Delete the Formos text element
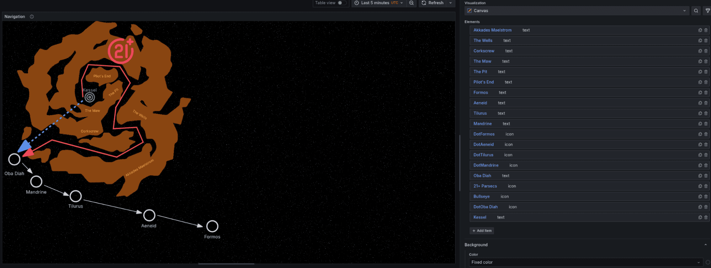This screenshot has height=268, width=711. [706, 92]
